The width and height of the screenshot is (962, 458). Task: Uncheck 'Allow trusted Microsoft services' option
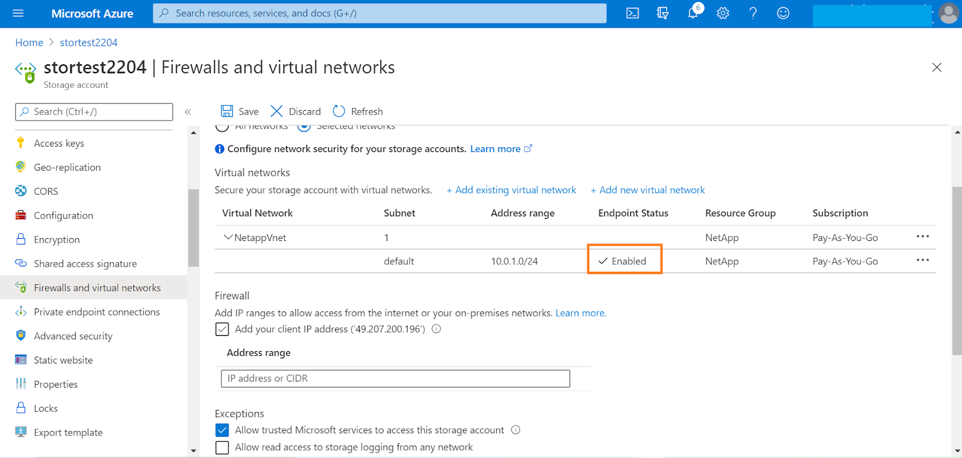222,430
